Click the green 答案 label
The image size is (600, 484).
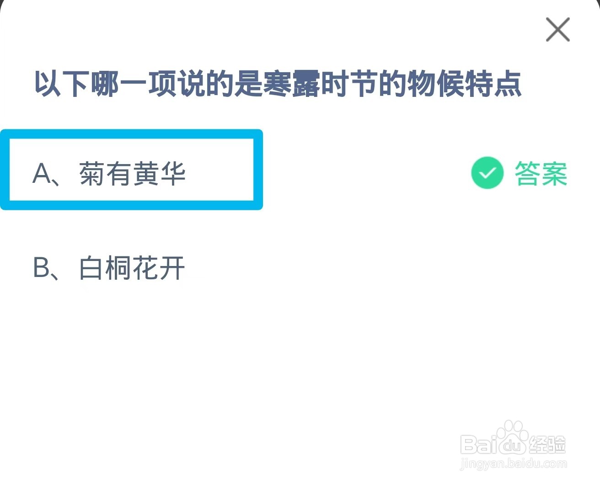tap(541, 174)
